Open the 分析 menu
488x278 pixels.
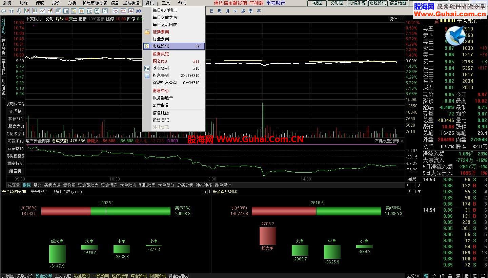72,3
